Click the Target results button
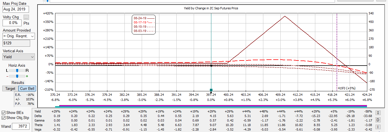The height and width of the screenshot is (132, 388). tap(11, 88)
